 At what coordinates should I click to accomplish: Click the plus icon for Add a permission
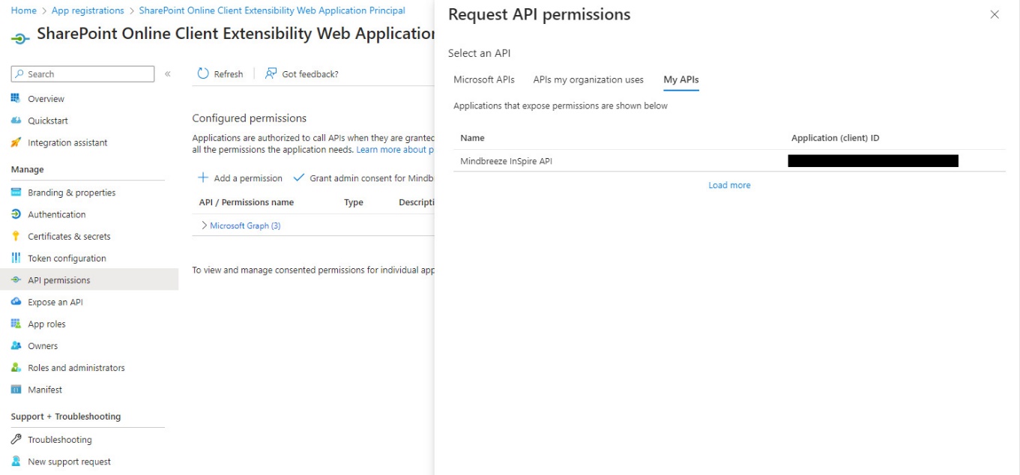[203, 178]
